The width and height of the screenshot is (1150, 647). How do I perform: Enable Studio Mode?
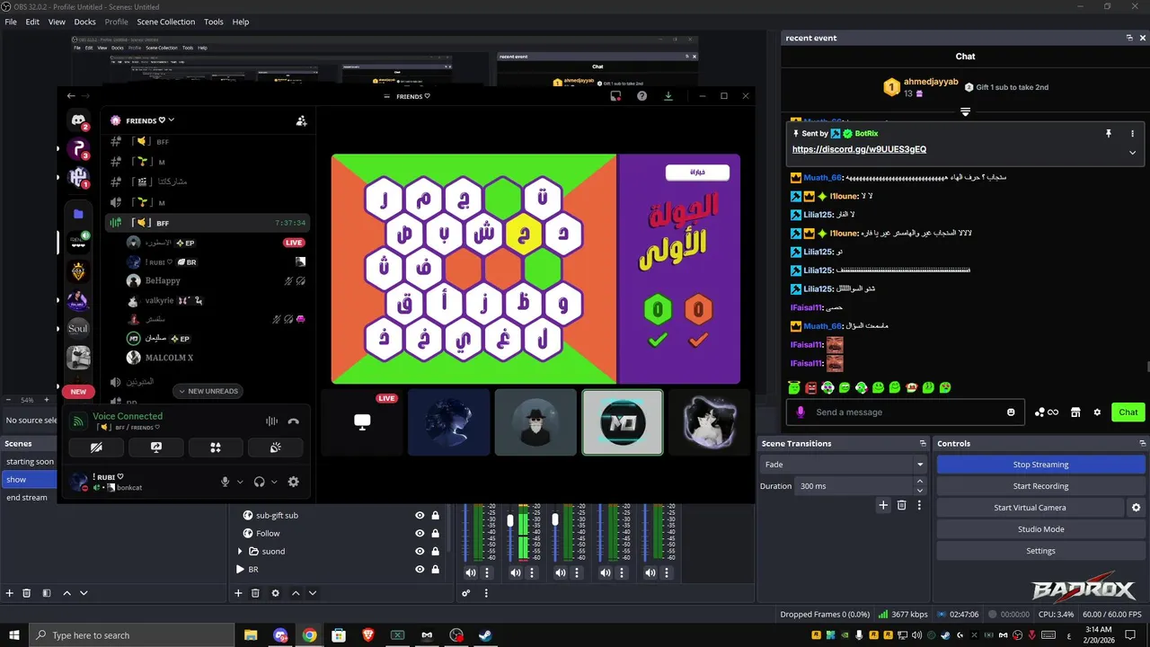[x=1040, y=529]
